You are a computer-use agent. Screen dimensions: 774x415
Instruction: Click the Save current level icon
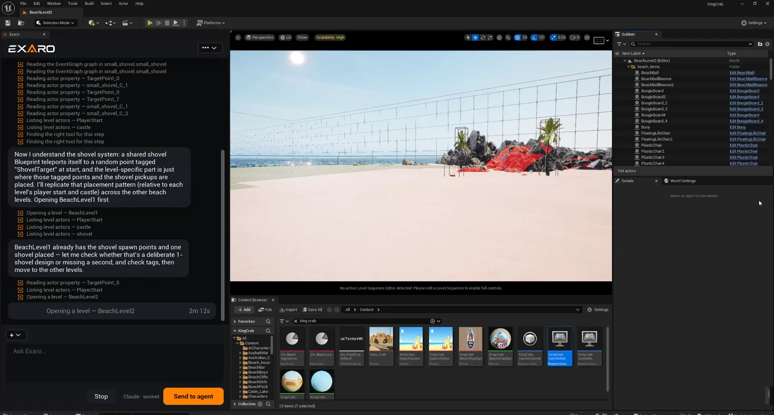[8, 23]
